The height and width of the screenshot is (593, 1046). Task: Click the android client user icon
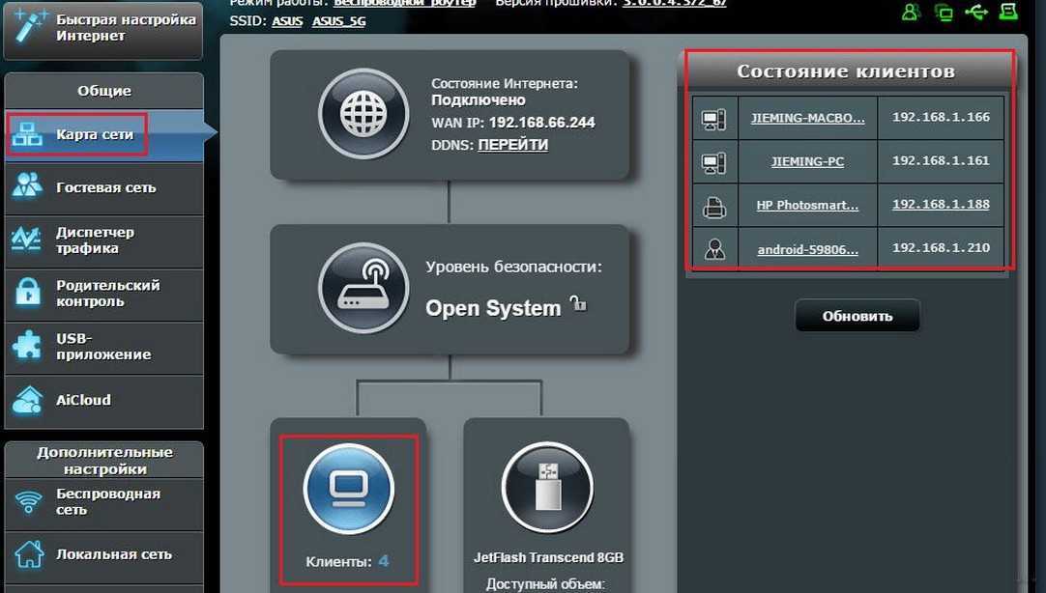pos(714,249)
